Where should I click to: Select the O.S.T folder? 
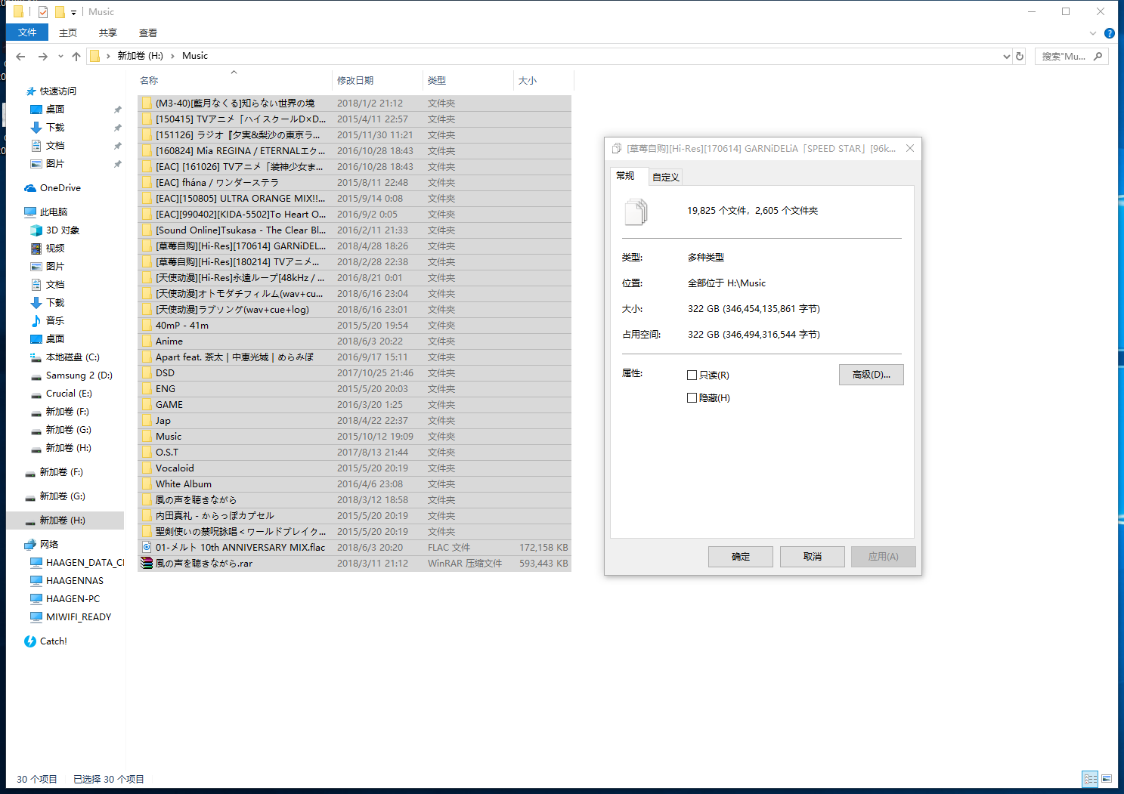(x=355, y=452)
